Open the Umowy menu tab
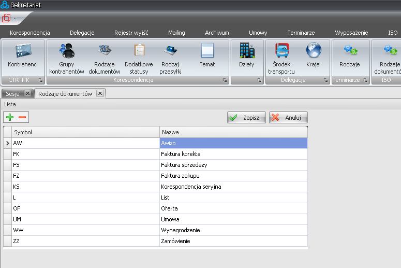401x268 pixels. click(x=258, y=33)
